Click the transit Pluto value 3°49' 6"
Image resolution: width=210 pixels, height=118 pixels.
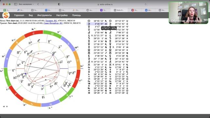pyautogui.click(x=121, y=47)
